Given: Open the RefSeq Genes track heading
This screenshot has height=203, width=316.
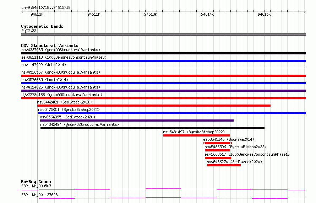Looking at the screenshot, I should click(x=36, y=182).
